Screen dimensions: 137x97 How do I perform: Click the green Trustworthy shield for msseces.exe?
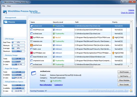click(x=54, y=41)
